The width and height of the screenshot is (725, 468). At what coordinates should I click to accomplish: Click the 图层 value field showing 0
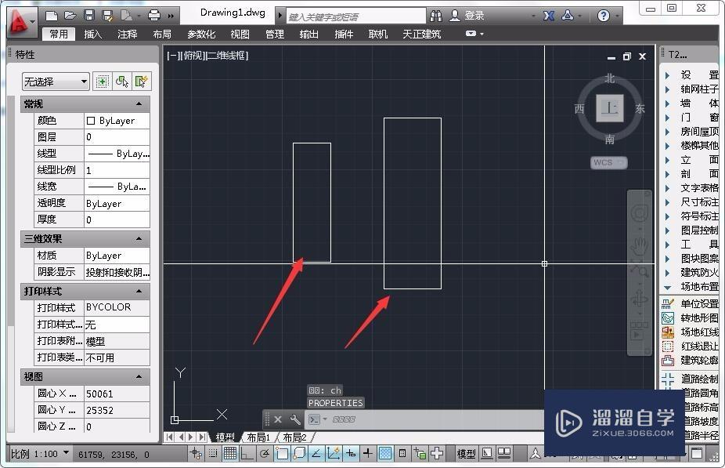[x=117, y=137]
